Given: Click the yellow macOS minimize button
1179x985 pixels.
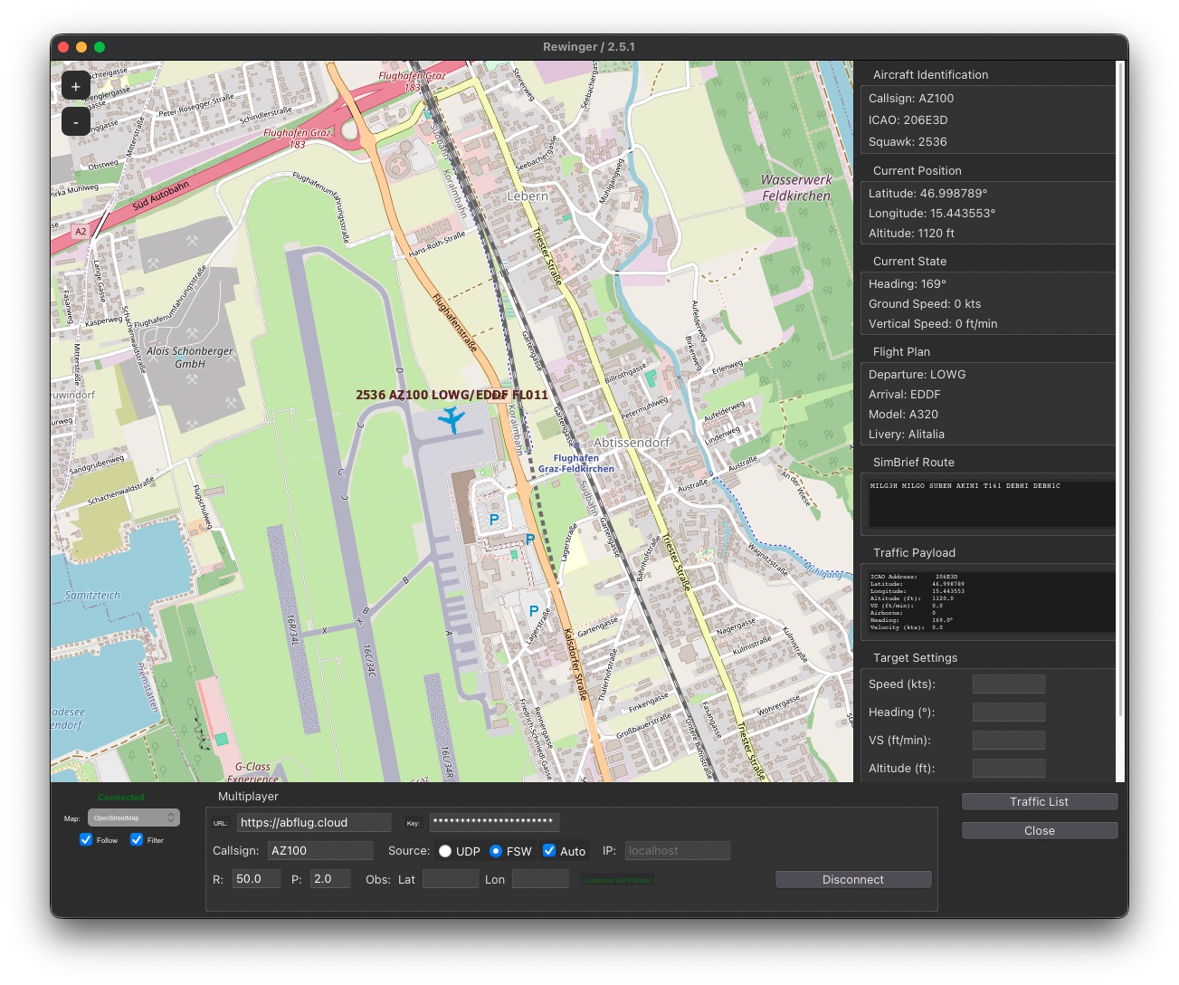Looking at the screenshot, I should 81,47.
